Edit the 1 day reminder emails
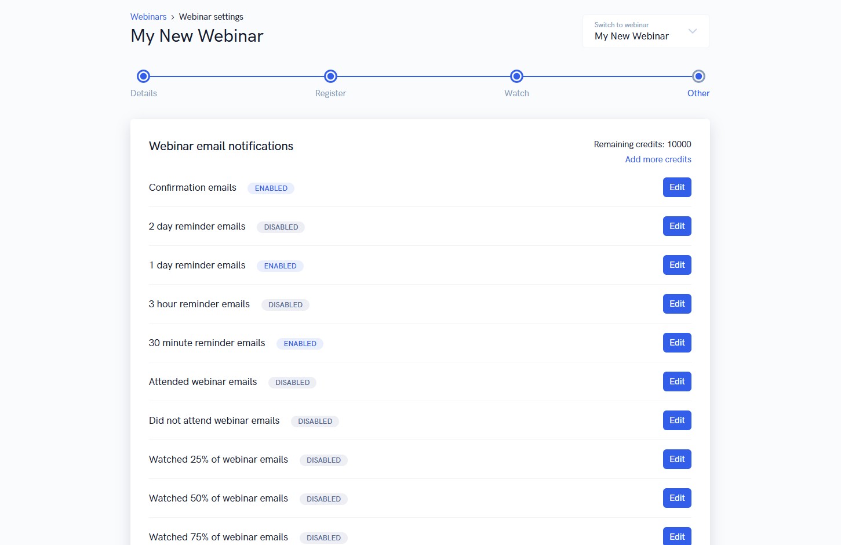Image resolution: width=841 pixels, height=545 pixels. tap(676, 265)
